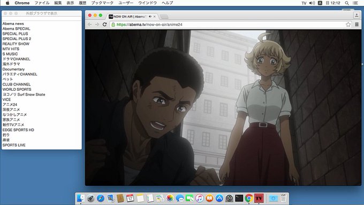This screenshot has height=205, width=364.
Task: Select Documentary channel
Action: tap(13, 69)
